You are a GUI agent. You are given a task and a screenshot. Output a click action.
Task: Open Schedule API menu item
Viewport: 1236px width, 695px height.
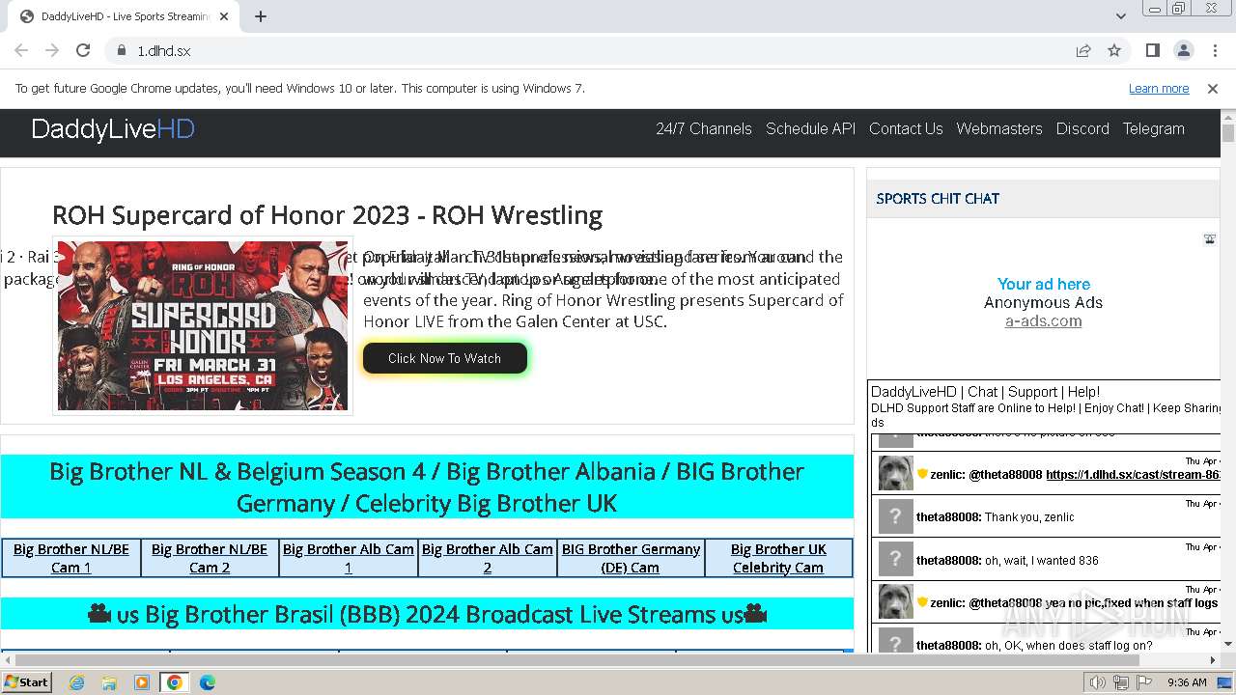coord(810,128)
